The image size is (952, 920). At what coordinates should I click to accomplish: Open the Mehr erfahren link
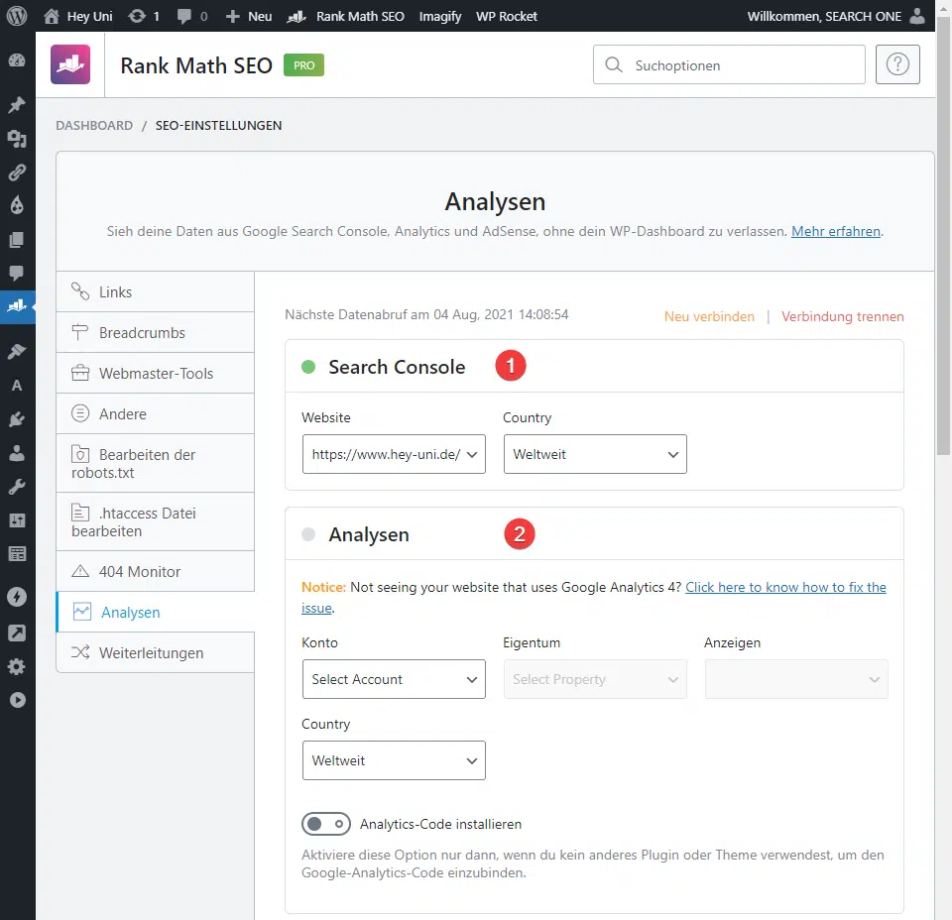click(836, 231)
